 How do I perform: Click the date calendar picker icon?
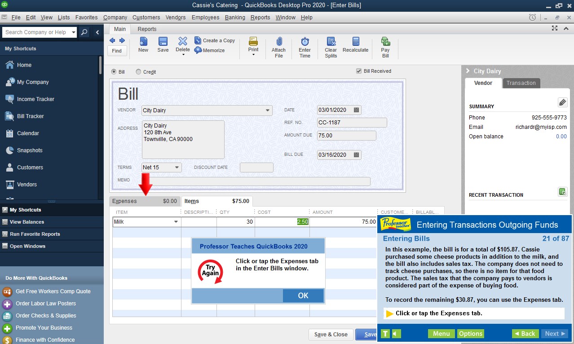(x=357, y=110)
